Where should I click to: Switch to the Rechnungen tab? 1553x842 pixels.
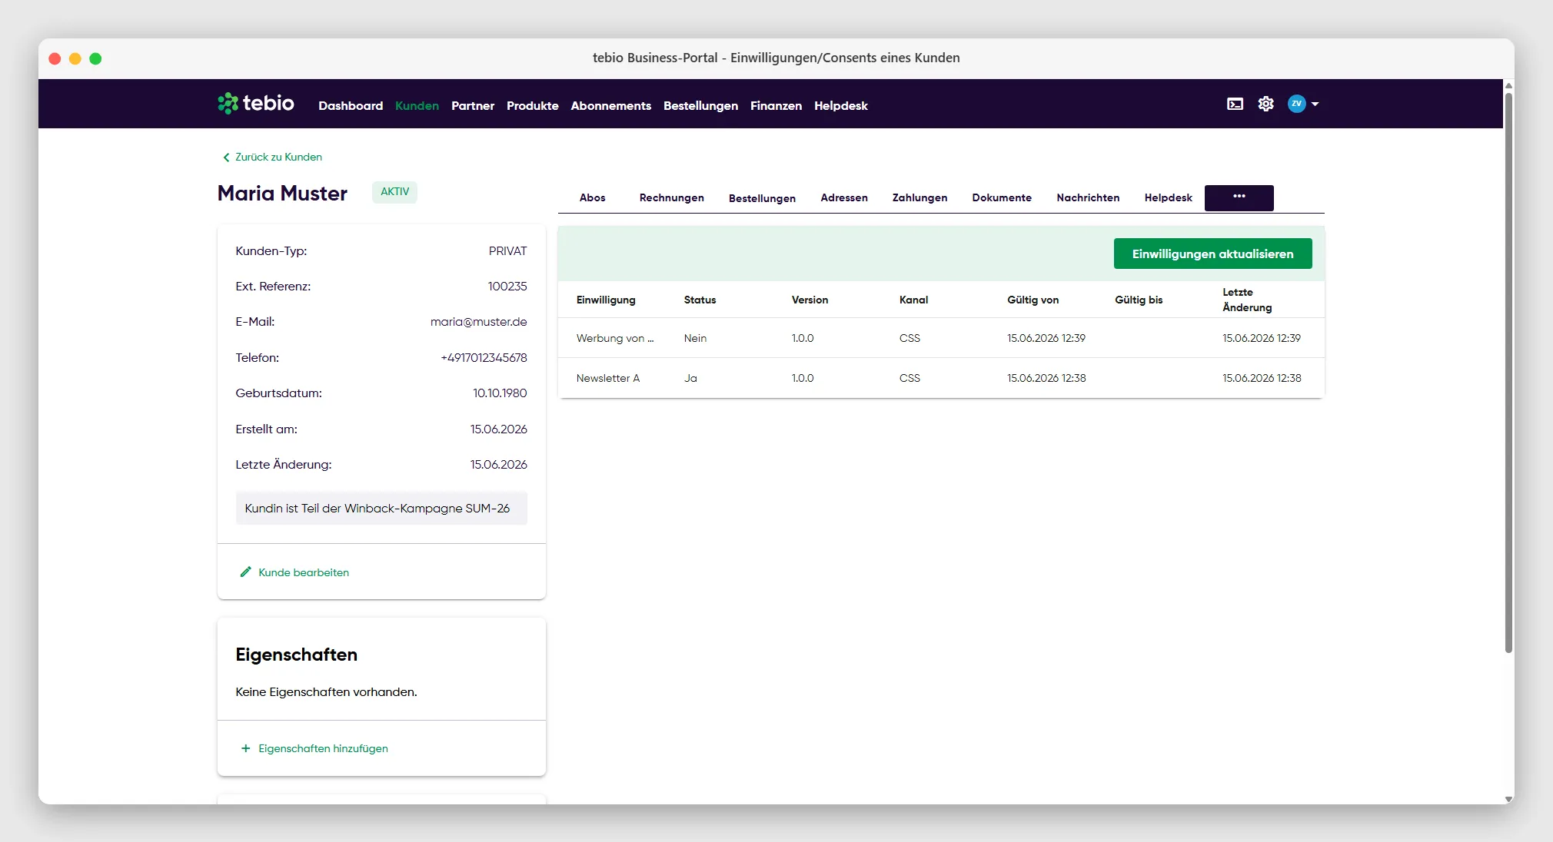point(671,197)
